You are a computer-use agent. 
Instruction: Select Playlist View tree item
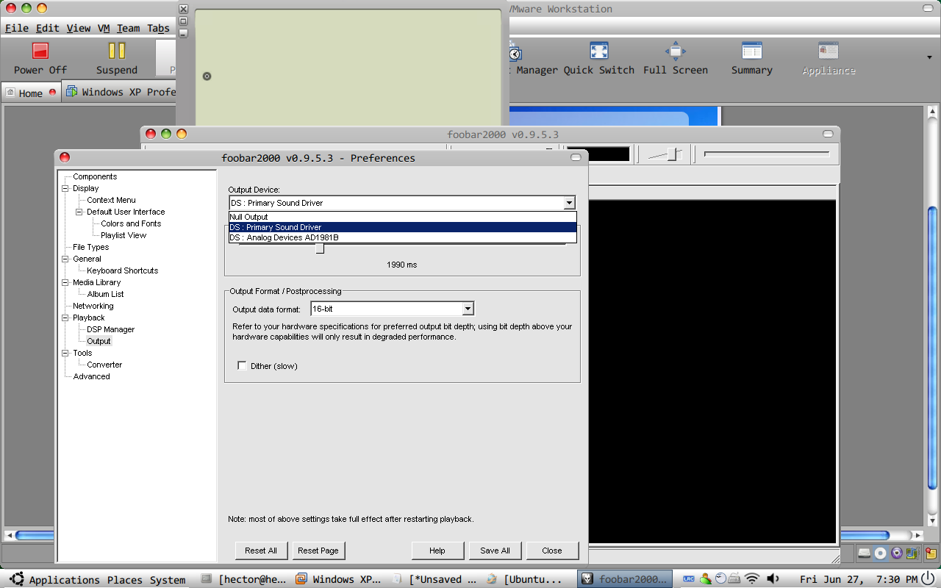point(124,235)
